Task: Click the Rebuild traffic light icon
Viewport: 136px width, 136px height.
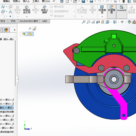Action: click(123, 1)
